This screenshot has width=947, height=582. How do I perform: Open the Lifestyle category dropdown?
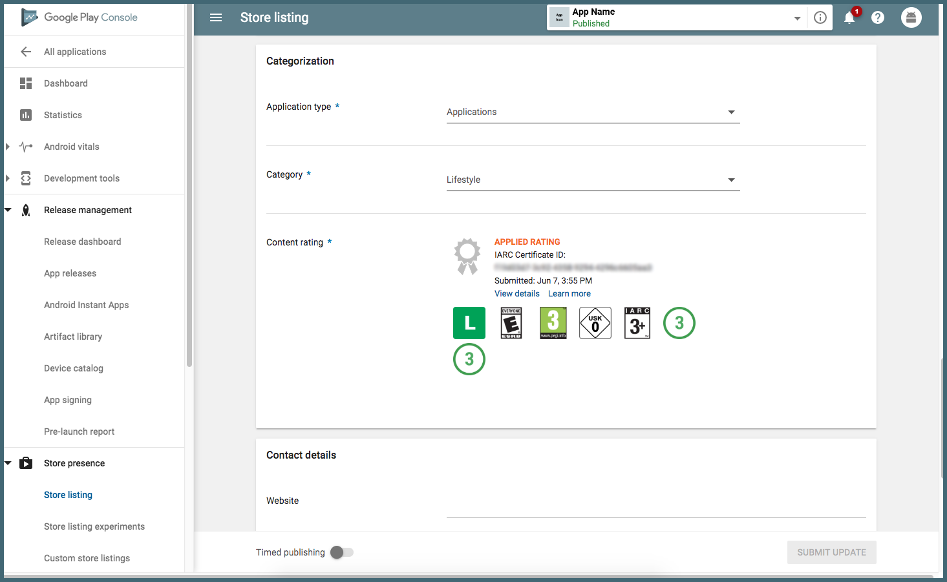593,180
